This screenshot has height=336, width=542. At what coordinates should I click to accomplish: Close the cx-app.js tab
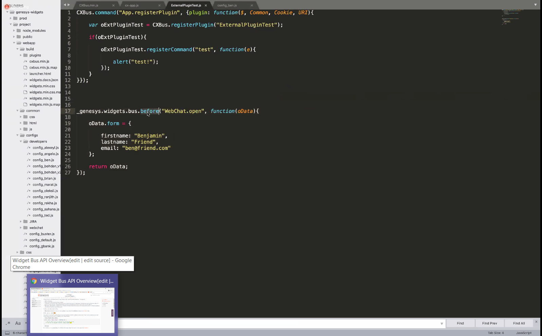click(x=159, y=5)
